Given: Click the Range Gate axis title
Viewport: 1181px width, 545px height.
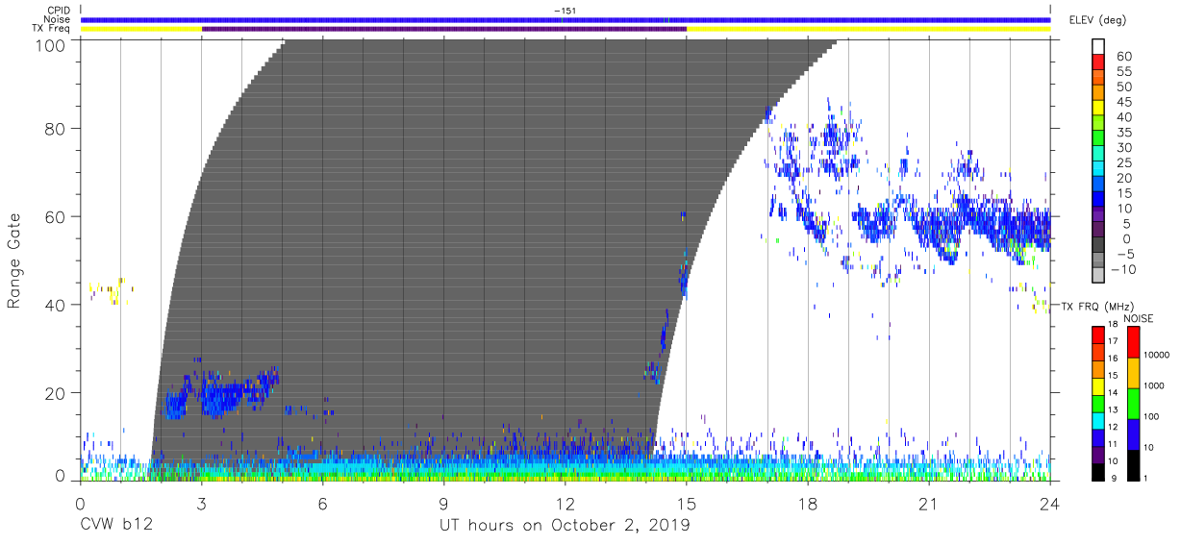Looking at the screenshot, I should tap(14, 260).
